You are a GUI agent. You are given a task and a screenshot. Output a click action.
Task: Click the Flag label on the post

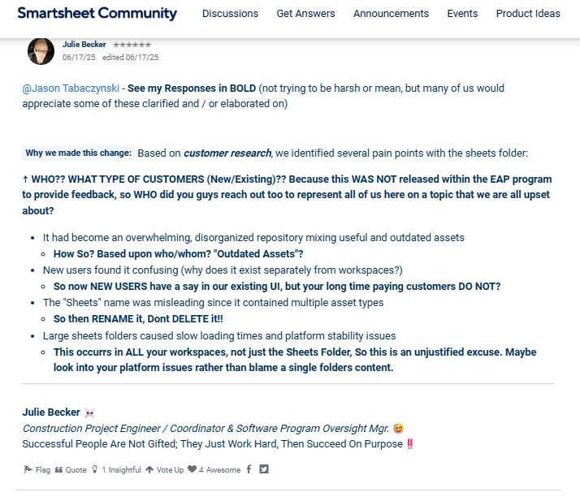pyautogui.click(x=43, y=470)
